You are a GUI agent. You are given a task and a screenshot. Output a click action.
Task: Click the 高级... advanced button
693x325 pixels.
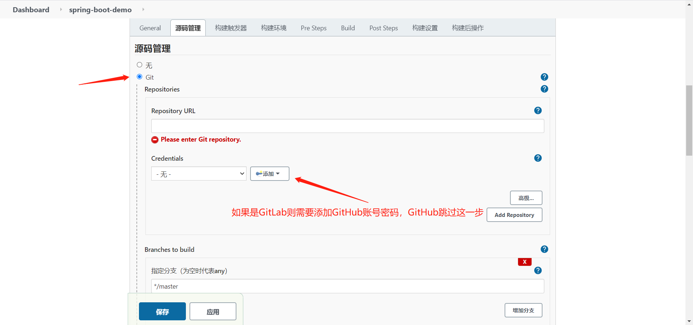[526, 198]
